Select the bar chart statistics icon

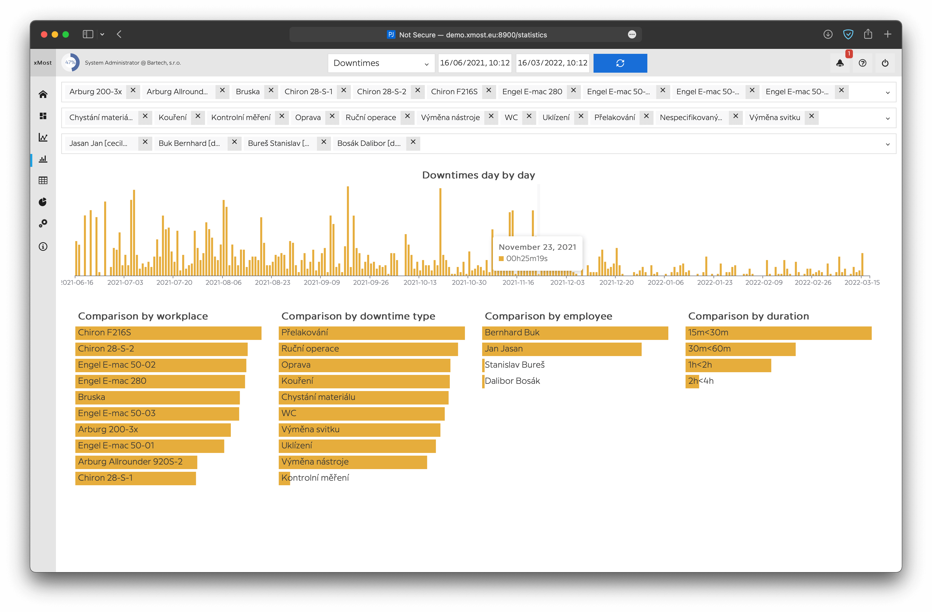(x=43, y=159)
